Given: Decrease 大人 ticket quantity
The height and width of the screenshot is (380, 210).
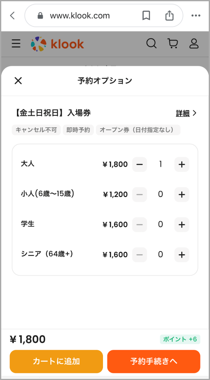Looking at the screenshot, I should click(x=139, y=165).
